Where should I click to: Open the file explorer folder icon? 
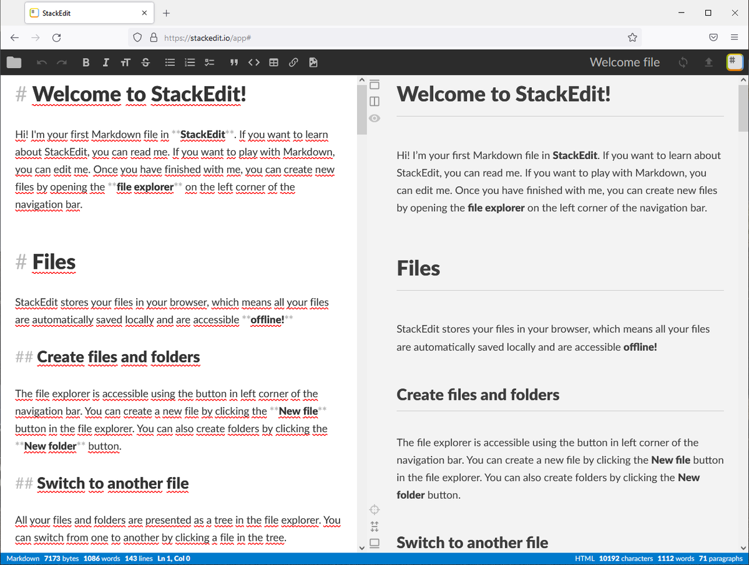[x=14, y=62]
